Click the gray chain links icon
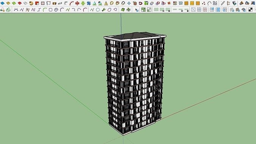 pyautogui.click(x=60, y=3)
